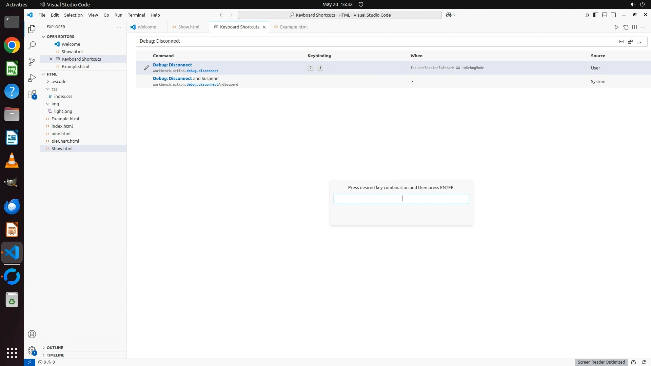Toggle Primary Side Bar visibility
This screenshot has width=651, height=366.
tap(596, 15)
